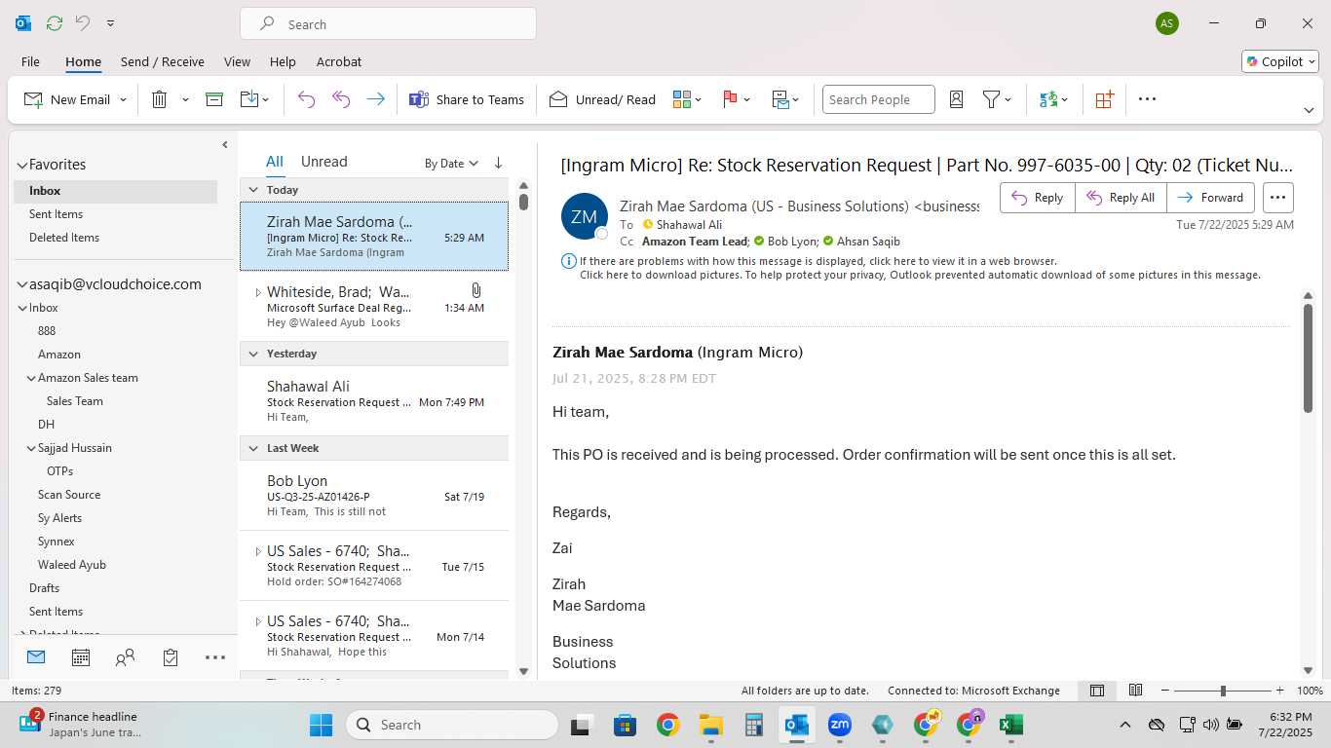Collapse the folder pane arrow
Viewport: 1331px width, 748px height.
(x=225, y=144)
